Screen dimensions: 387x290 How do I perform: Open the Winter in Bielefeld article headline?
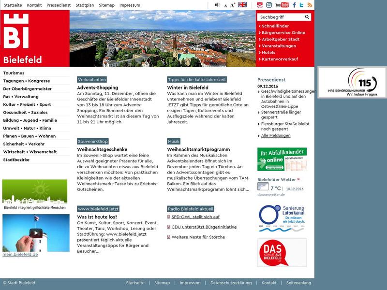(x=188, y=87)
